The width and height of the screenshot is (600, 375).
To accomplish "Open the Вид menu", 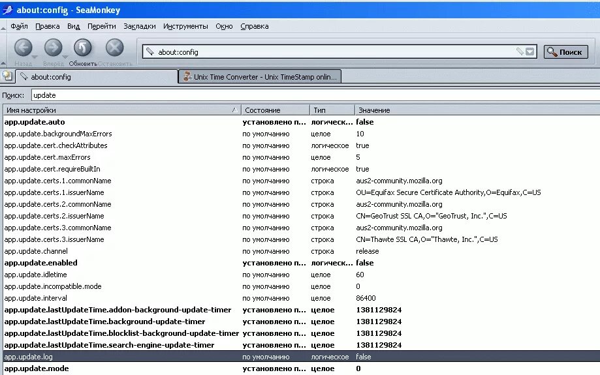I will tap(74, 26).
